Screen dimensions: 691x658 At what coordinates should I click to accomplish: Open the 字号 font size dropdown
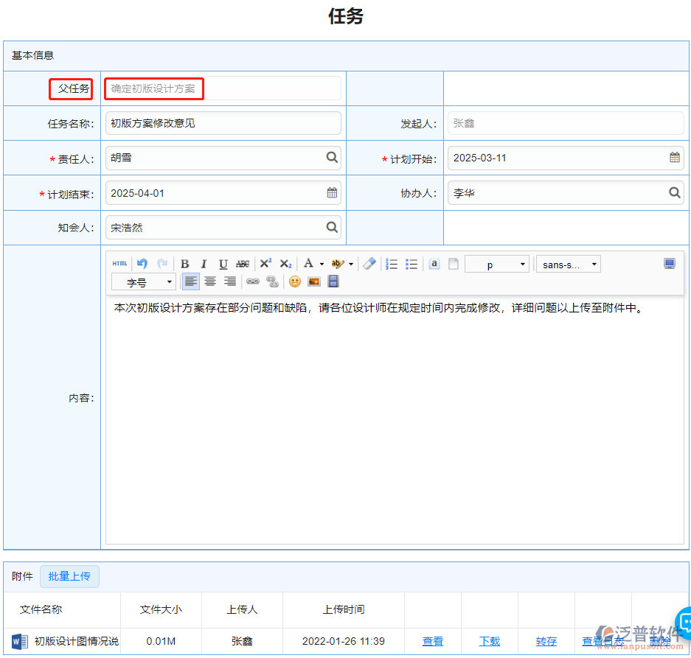[x=144, y=281]
